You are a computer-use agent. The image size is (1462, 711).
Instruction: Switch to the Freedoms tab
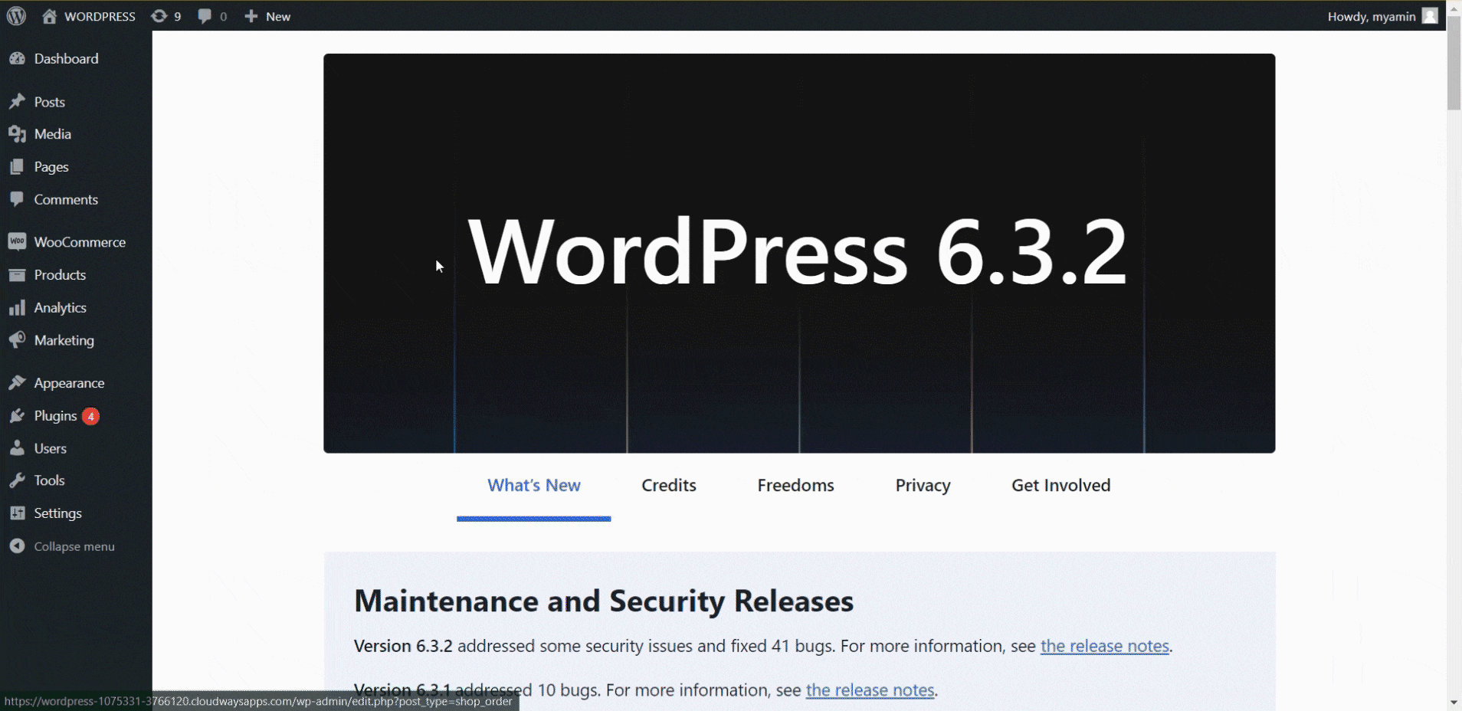[x=795, y=486]
